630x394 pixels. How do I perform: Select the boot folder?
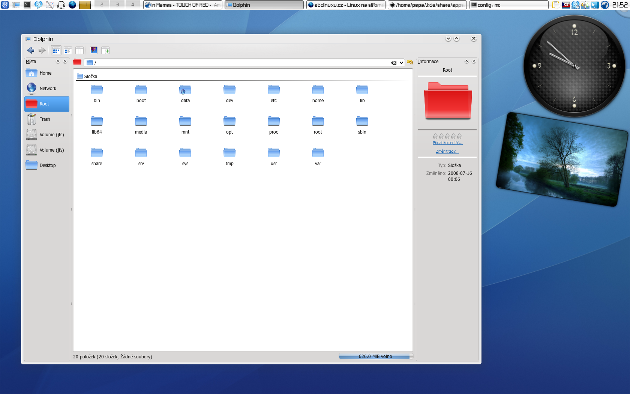pyautogui.click(x=141, y=94)
